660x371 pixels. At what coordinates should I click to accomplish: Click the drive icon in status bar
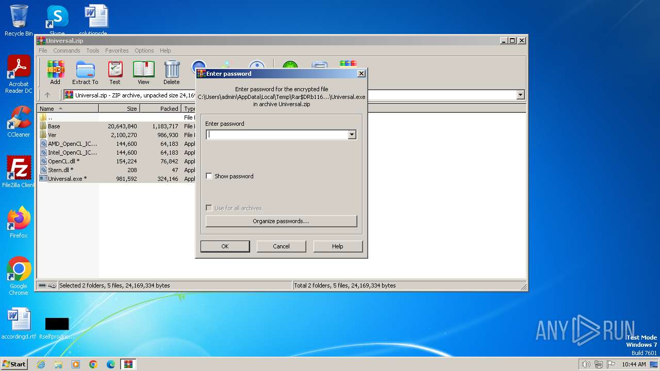click(x=42, y=285)
